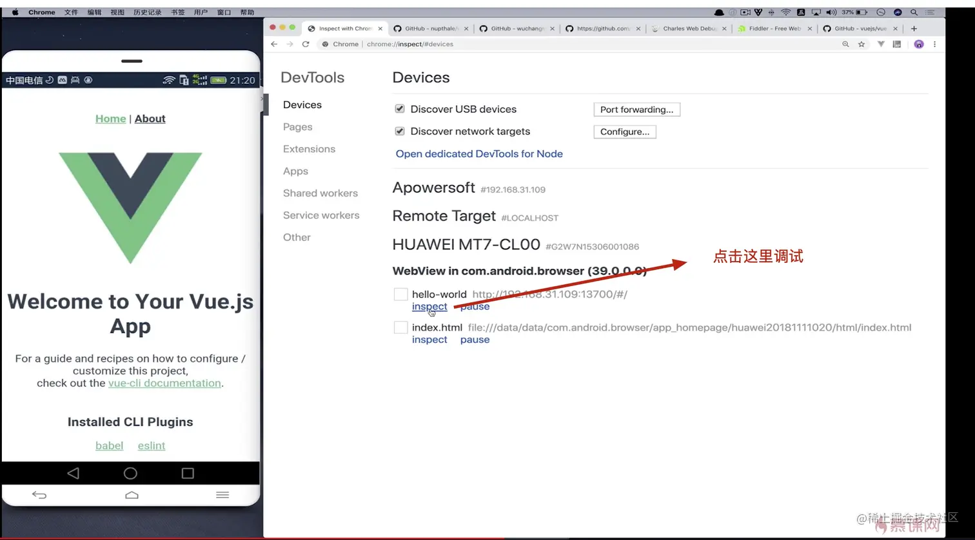This screenshot has height=540, width=975.
Task: Click the battery status icon
Action: [x=862, y=12]
